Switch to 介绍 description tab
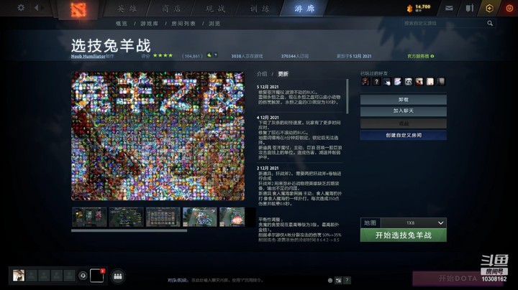 [x=262, y=74]
